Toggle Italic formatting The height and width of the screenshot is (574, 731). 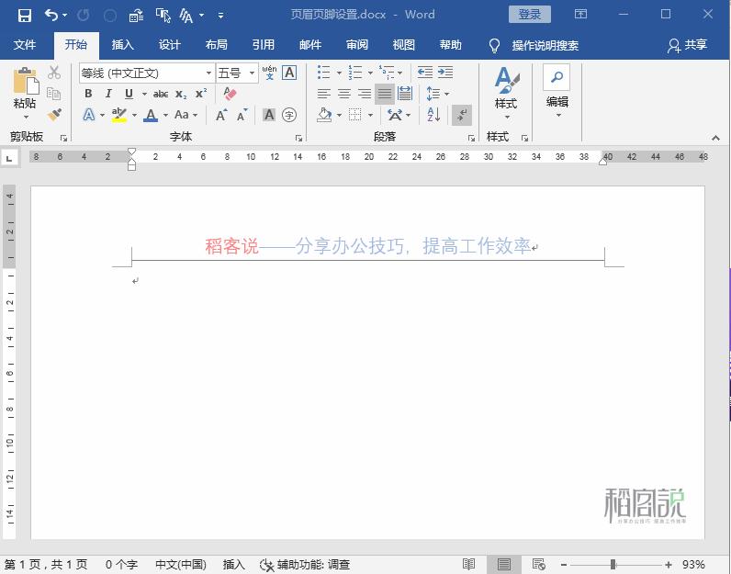click(x=108, y=94)
